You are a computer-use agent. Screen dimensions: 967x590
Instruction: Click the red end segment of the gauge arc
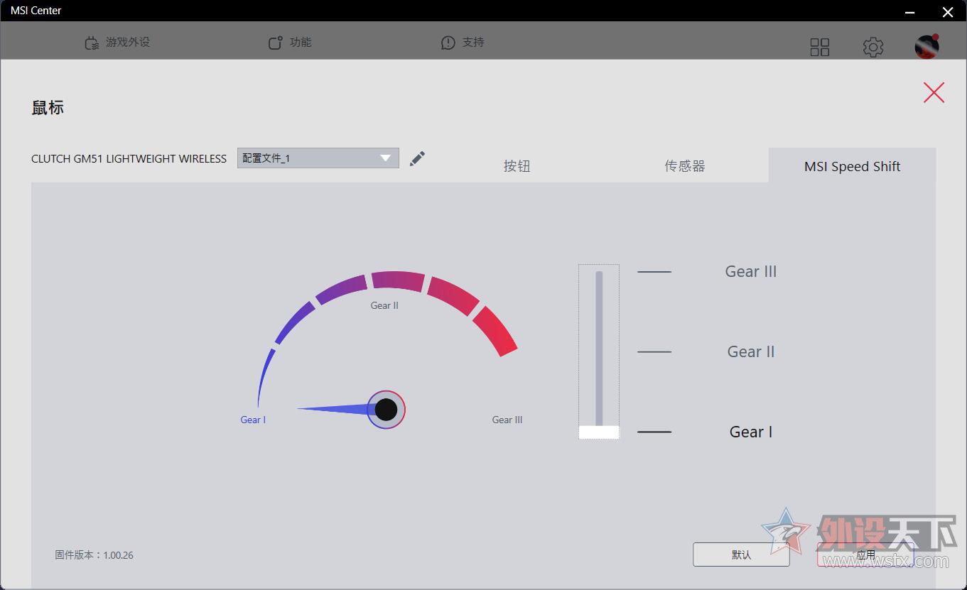(x=496, y=331)
